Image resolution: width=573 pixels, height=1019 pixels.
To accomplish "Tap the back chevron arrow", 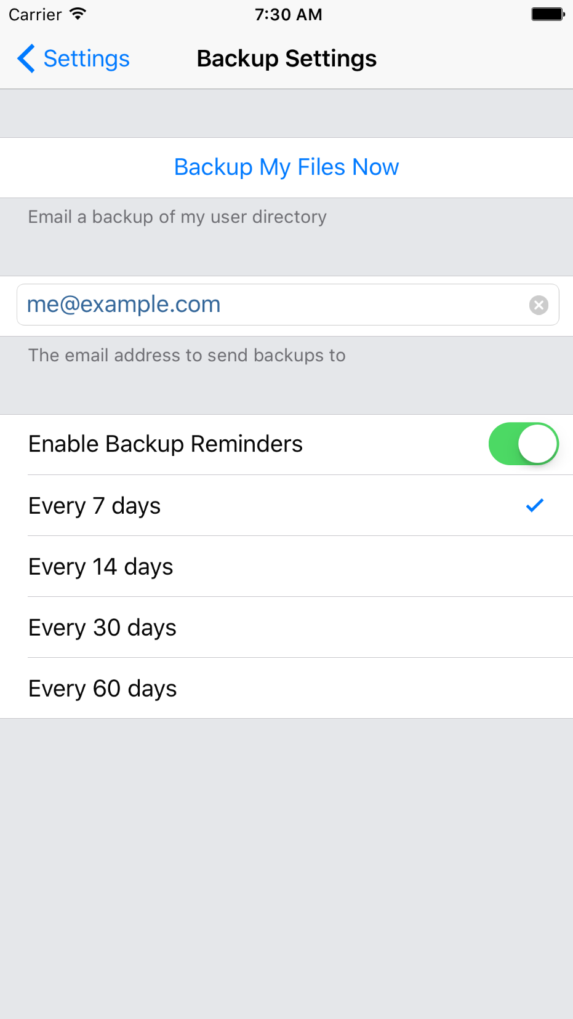I will [26, 59].
